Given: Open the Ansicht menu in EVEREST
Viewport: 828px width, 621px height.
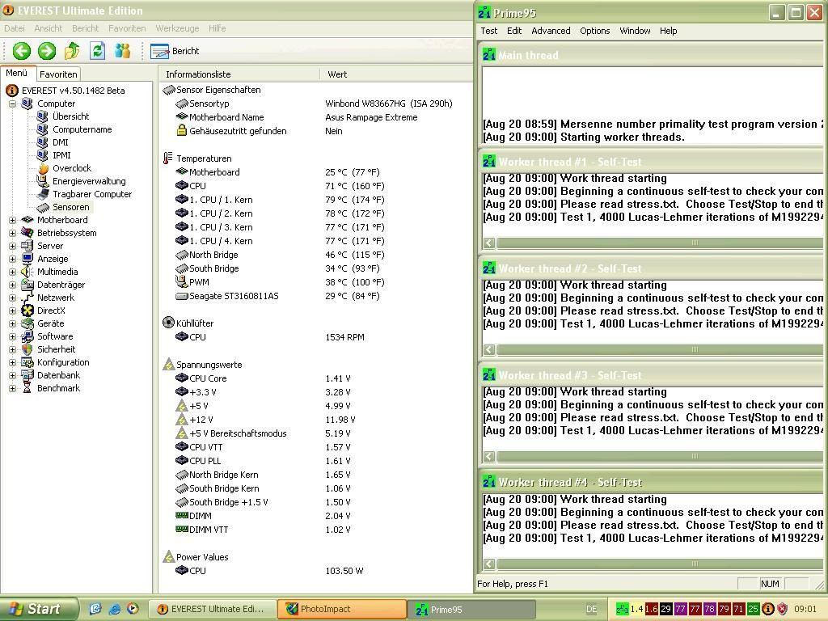Looking at the screenshot, I should click(x=48, y=28).
